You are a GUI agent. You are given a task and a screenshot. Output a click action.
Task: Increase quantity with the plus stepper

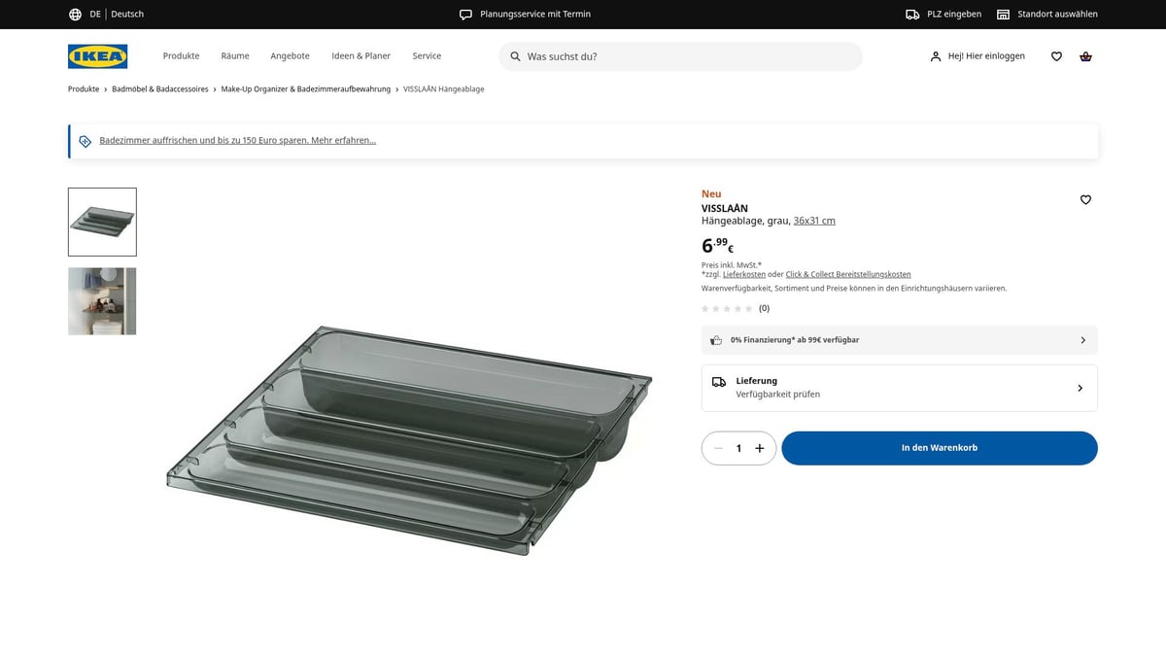(759, 448)
